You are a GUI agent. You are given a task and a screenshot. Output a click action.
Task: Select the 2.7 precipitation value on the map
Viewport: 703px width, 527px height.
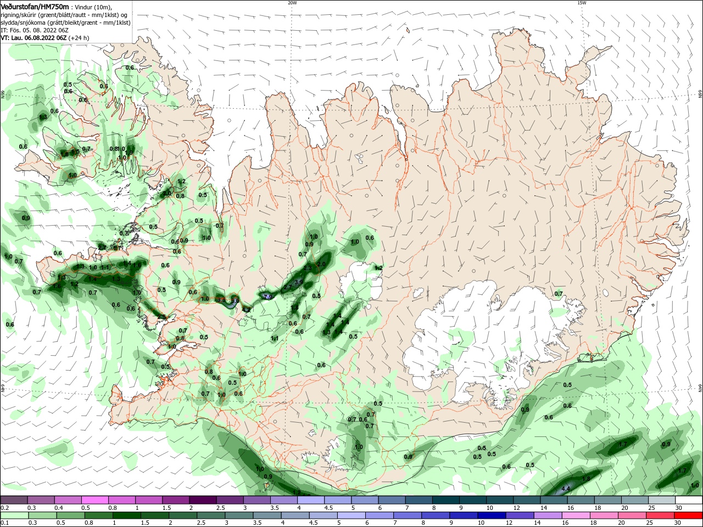(288, 287)
